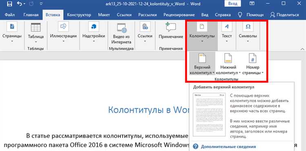The width and height of the screenshot is (306, 151).
Task: Click the Колонтитулы group icon
Action: point(202,27)
